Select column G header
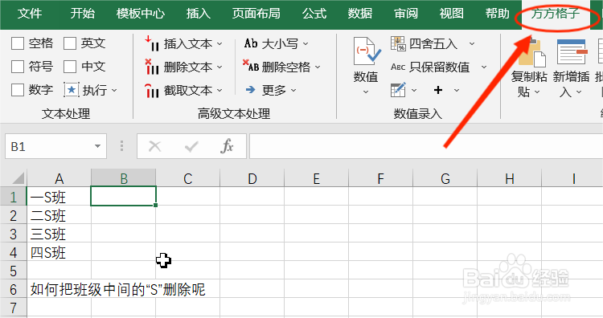Viewport: 603px width, 318px height. (x=445, y=178)
